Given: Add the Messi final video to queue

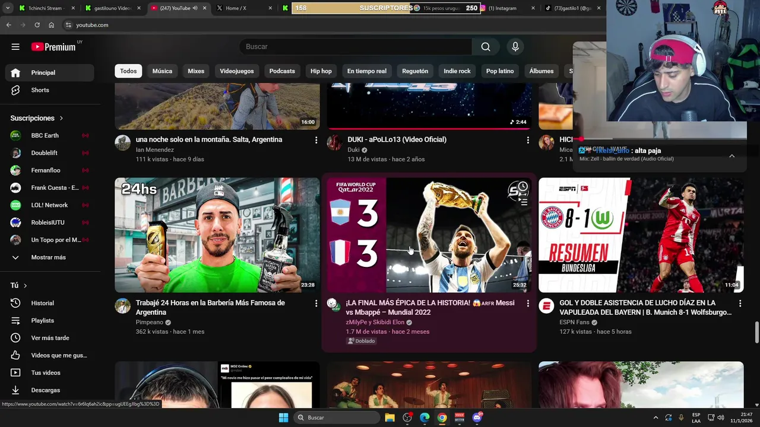Looking at the screenshot, I should pos(522,202).
